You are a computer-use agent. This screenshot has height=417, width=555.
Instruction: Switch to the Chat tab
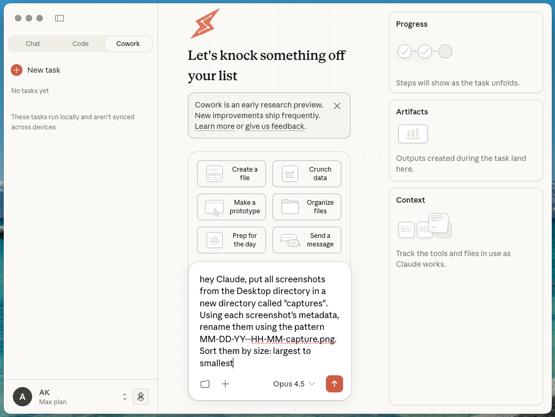point(33,43)
